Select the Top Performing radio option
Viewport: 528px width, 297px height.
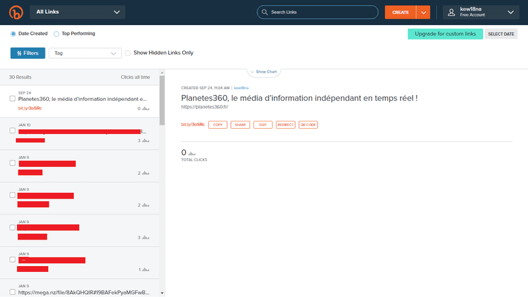point(56,34)
